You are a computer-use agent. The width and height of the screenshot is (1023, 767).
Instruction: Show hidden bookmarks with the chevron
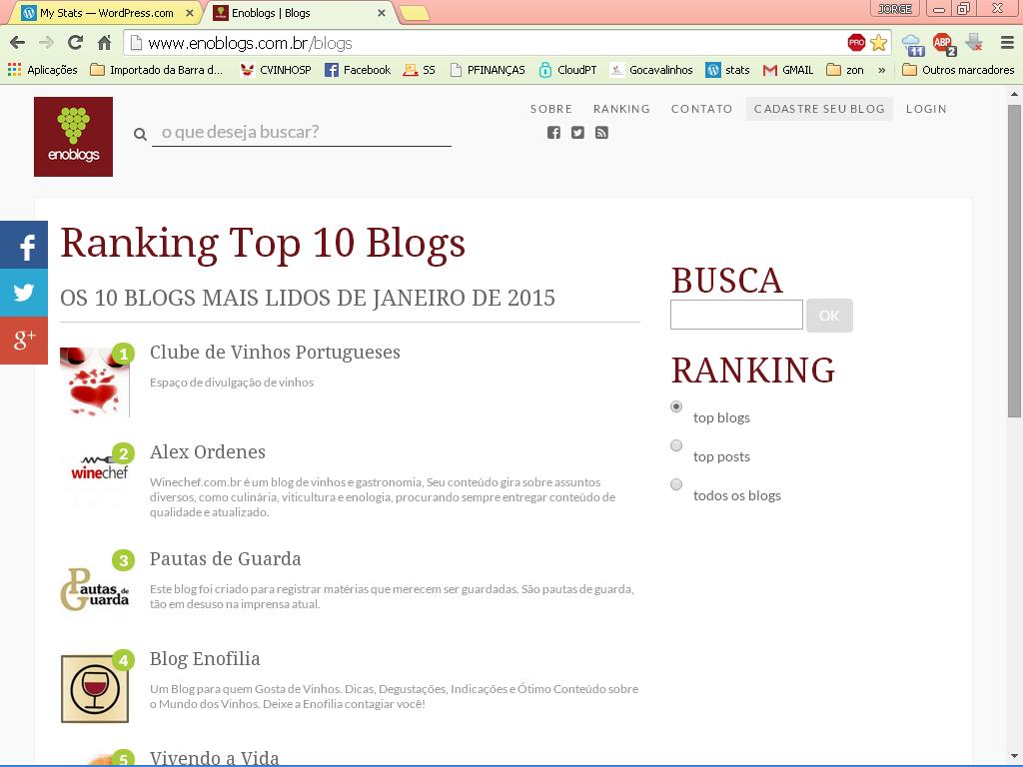(x=882, y=70)
